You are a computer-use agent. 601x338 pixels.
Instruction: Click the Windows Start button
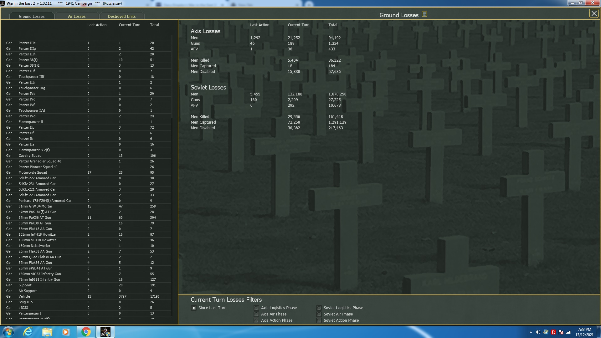click(8, 332)
